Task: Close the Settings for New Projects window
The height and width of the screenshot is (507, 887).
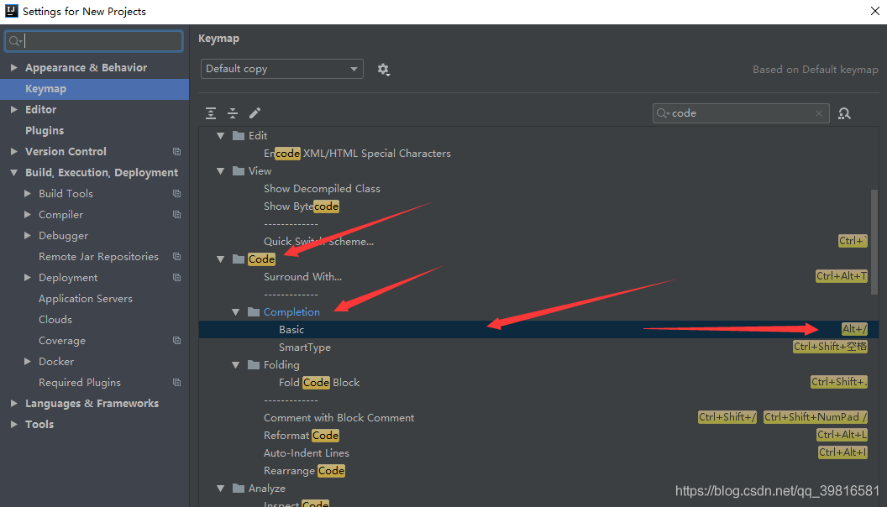Action: click(x=874, y=11)
